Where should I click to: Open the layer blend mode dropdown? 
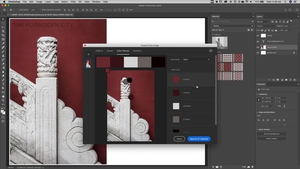(266, 26)
